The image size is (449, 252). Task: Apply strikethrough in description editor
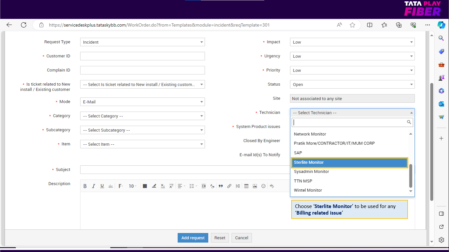(x=111, y=186)
